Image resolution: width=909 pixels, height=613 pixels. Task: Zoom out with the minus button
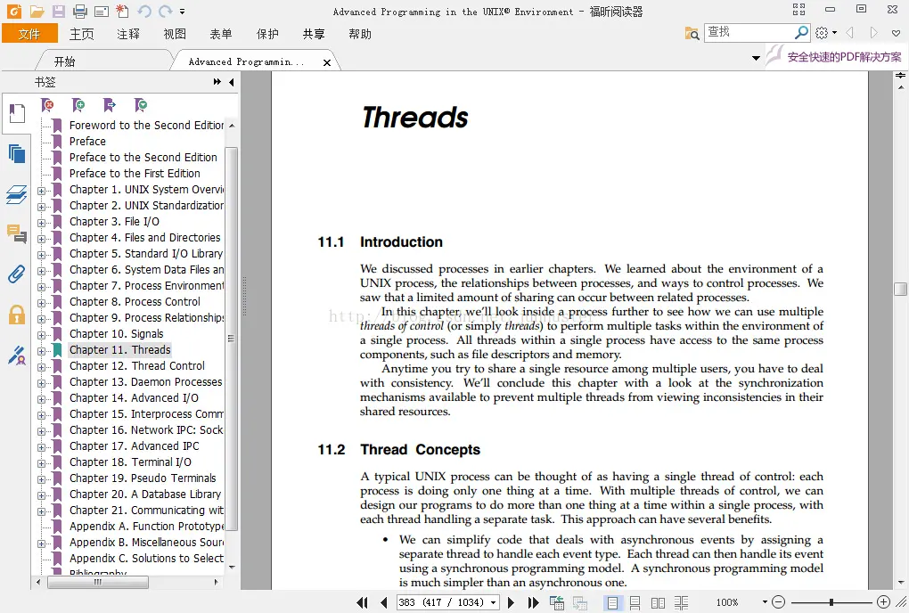pyautogui.click(x=779, y=602)
